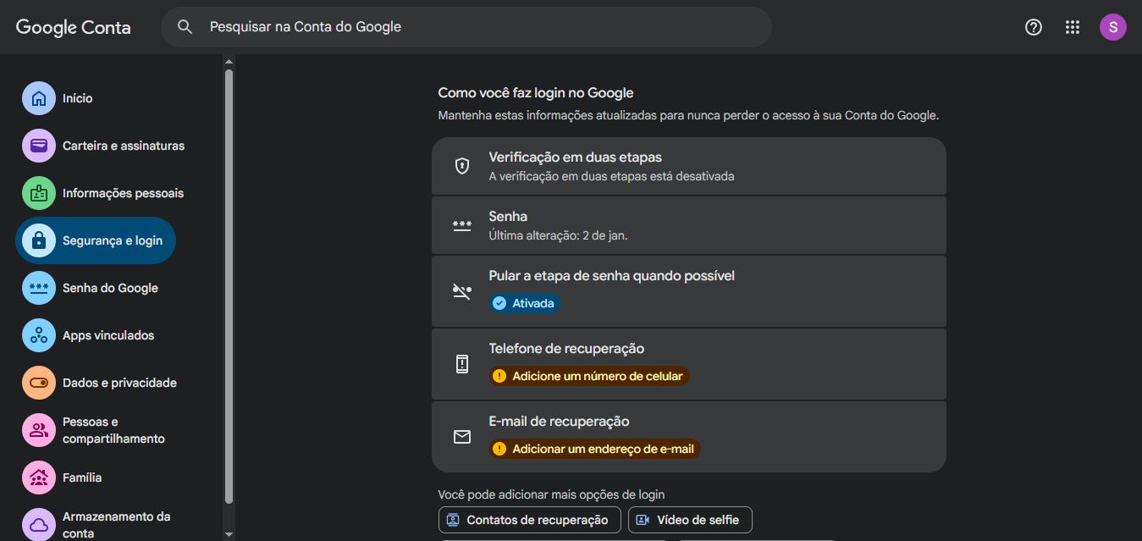
Task: Click the Apps vinculados sidebar label
Action: pyautogui.click(x=108, y=335)
